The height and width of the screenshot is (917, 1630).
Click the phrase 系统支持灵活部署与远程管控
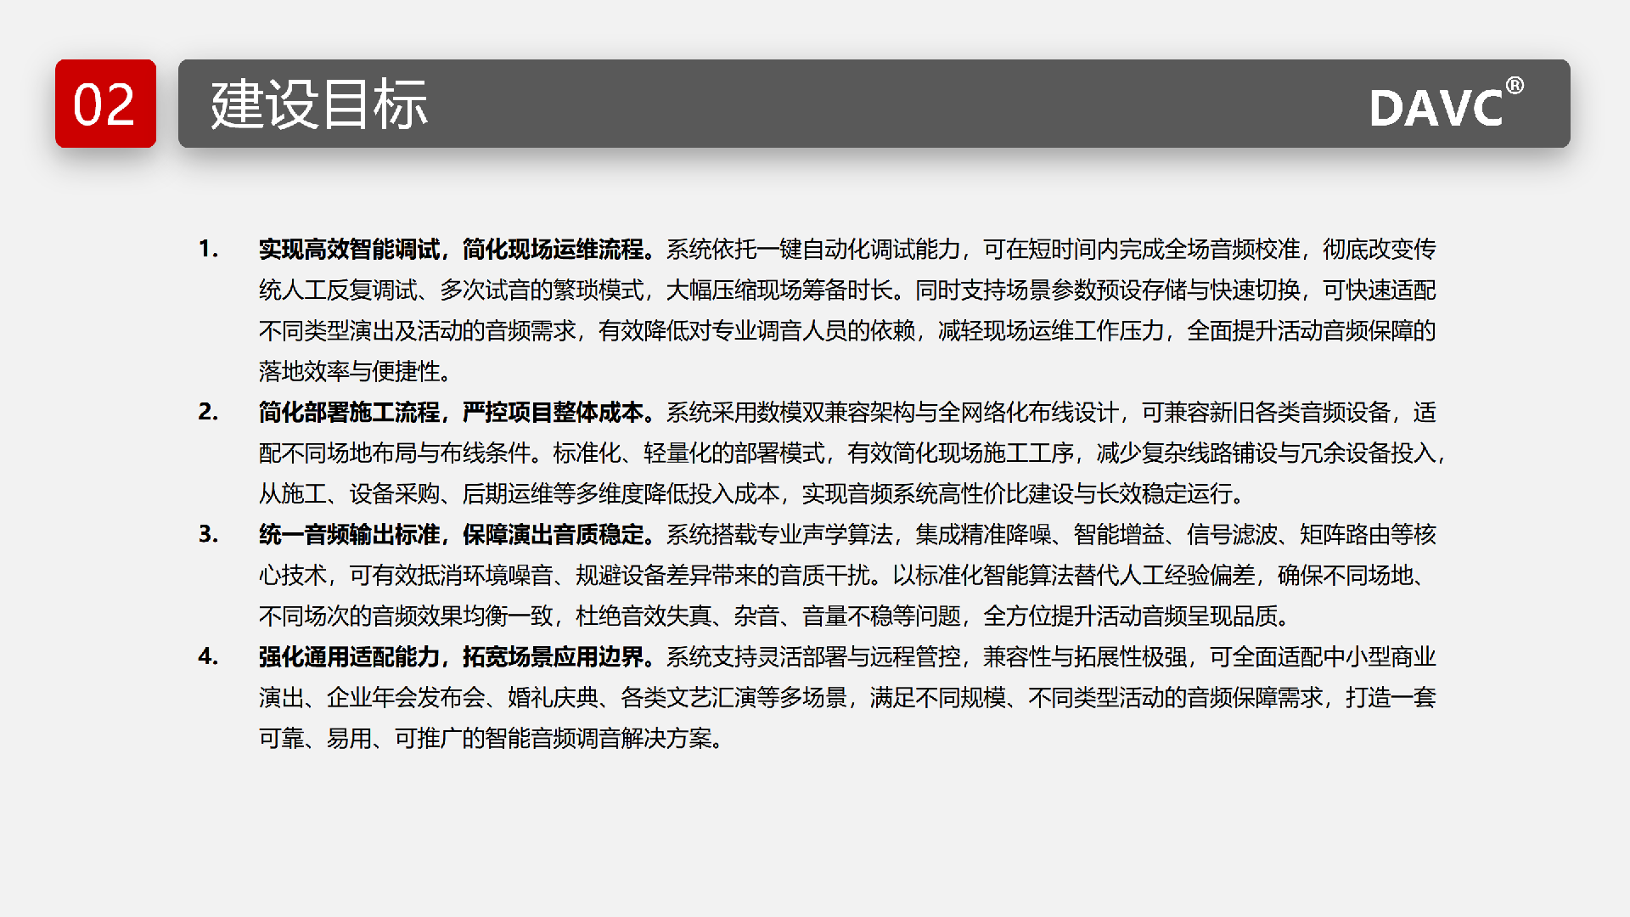813,656
